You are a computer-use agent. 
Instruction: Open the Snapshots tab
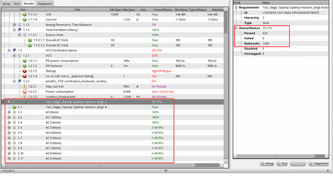click(44, 3)
